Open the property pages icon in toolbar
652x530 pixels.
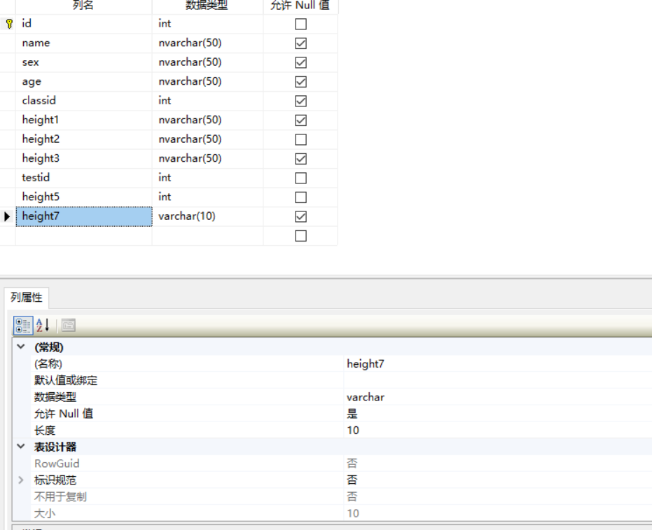(69, 326)
